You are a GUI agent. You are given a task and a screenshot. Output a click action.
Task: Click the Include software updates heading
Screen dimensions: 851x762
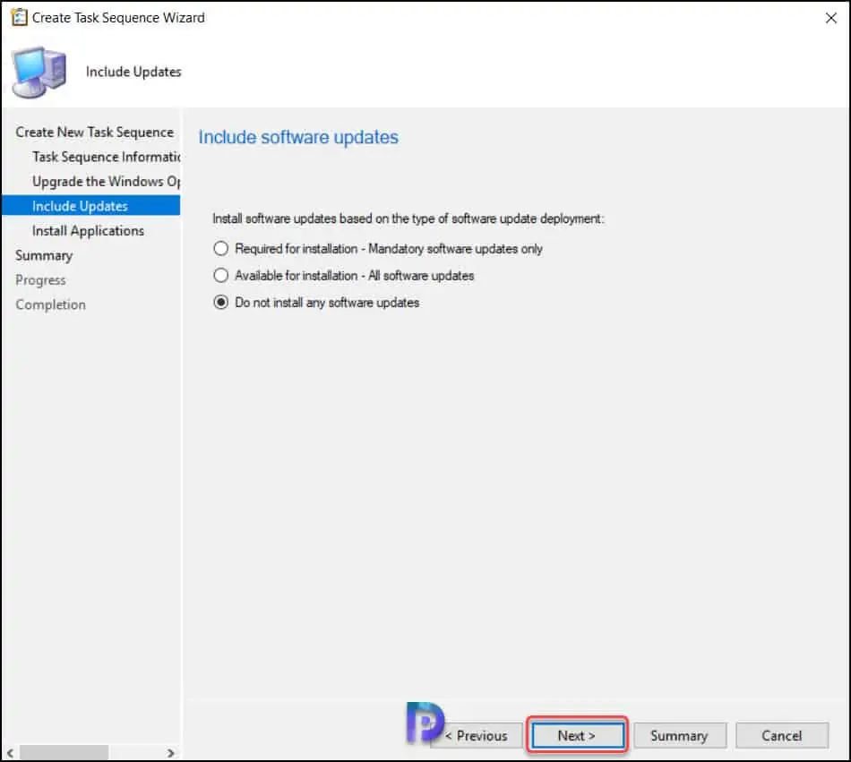[x=298, y=137]
